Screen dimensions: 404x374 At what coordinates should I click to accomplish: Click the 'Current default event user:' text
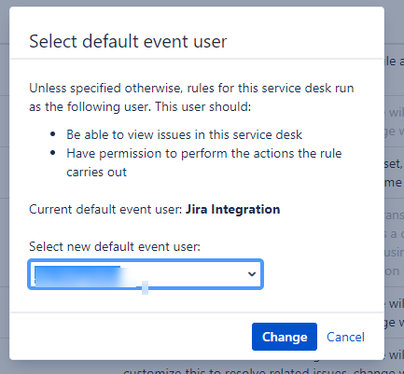click(105, 209)
